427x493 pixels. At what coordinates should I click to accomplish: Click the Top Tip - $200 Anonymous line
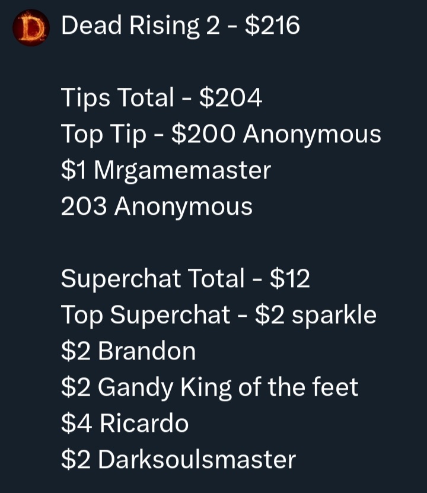[221, 134]
